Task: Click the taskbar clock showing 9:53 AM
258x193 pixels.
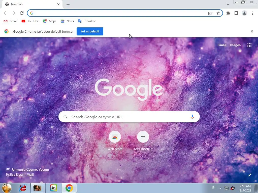Action: (245, 188)
